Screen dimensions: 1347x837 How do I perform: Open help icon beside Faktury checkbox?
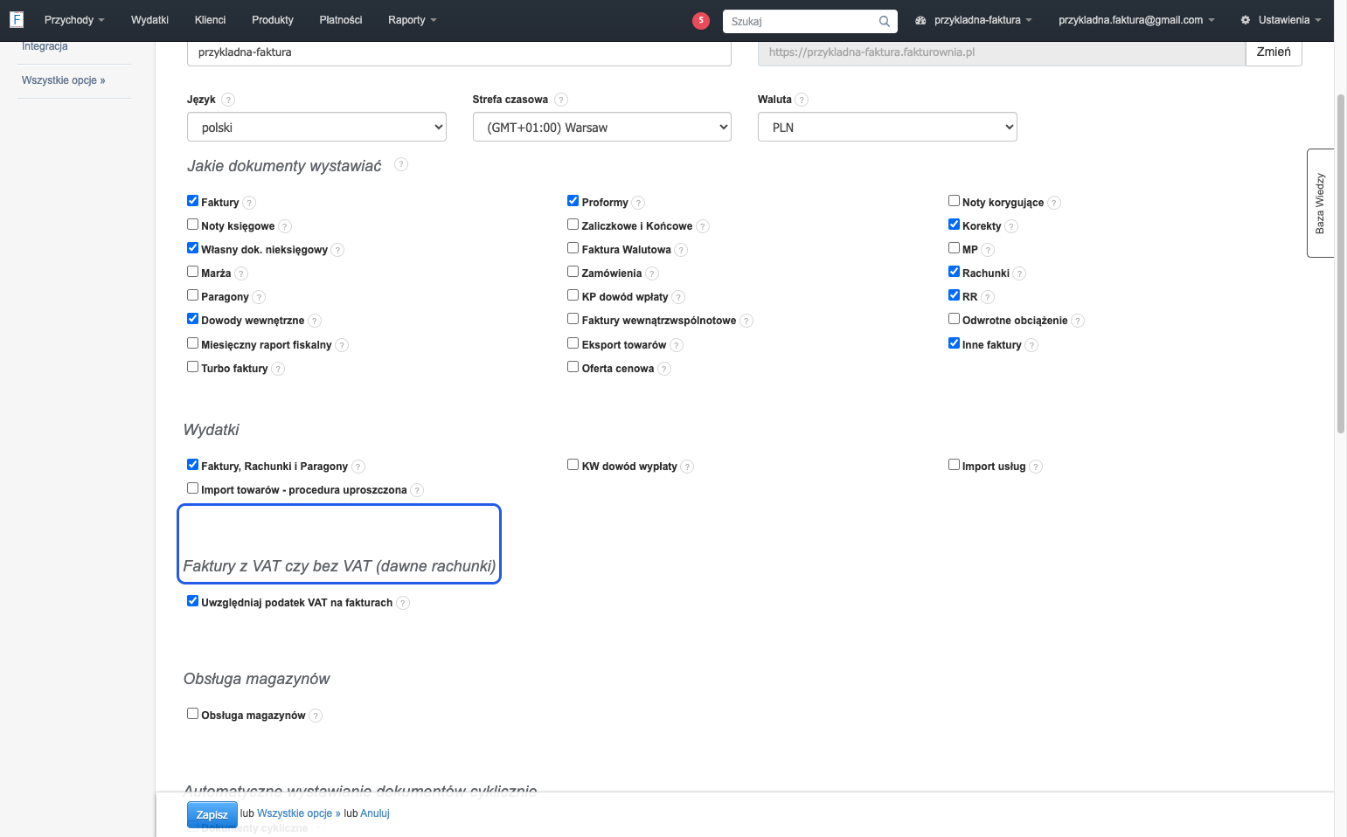[249, 203]
